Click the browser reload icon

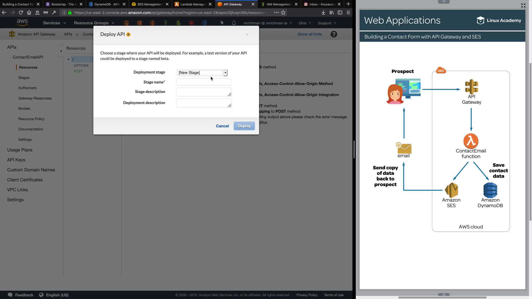tap(21, 12)
